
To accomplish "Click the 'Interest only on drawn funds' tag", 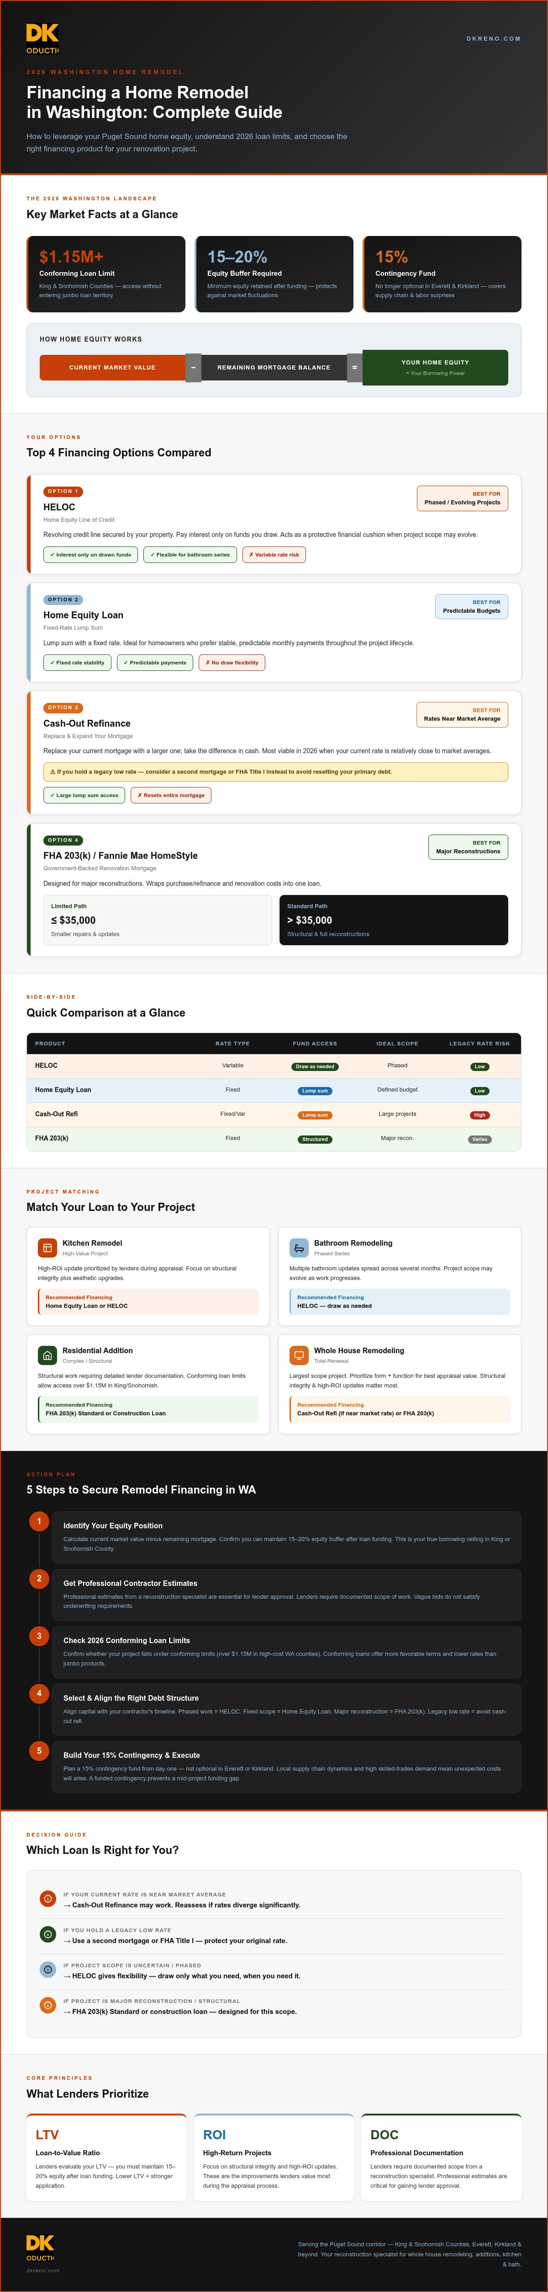I will click(x=90, y=554).
